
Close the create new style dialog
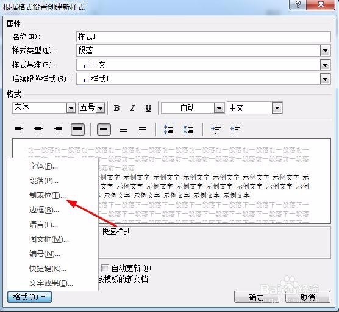tap(321, 4)
